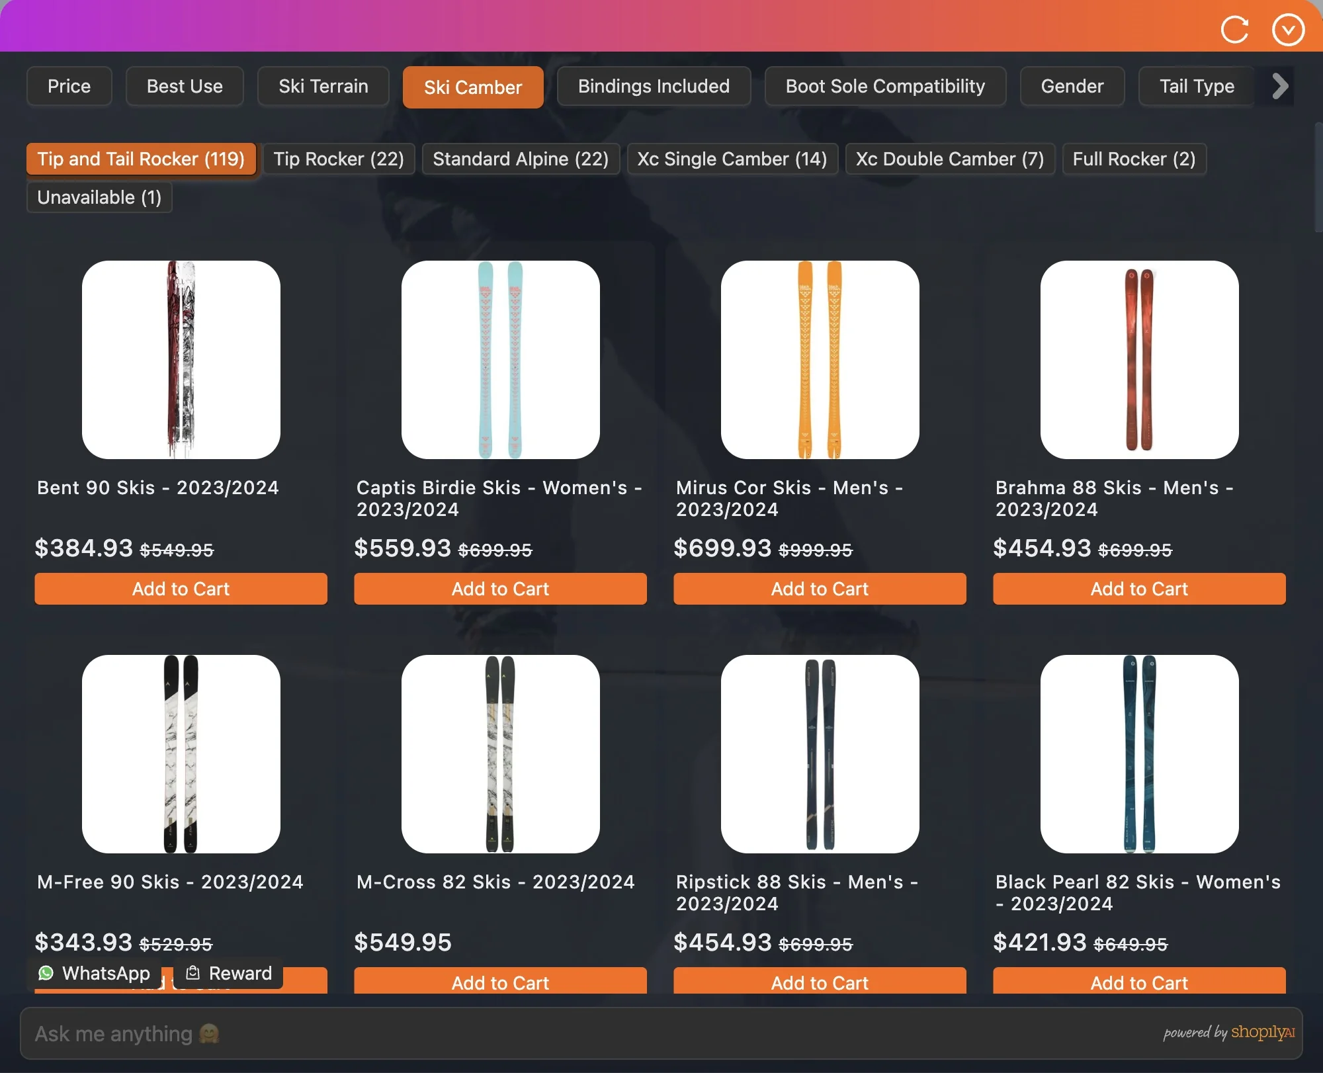The image size is (1323, 1073).
Task: Collapse the chat using down-chevron circle icon
Action: point(1287,30)
